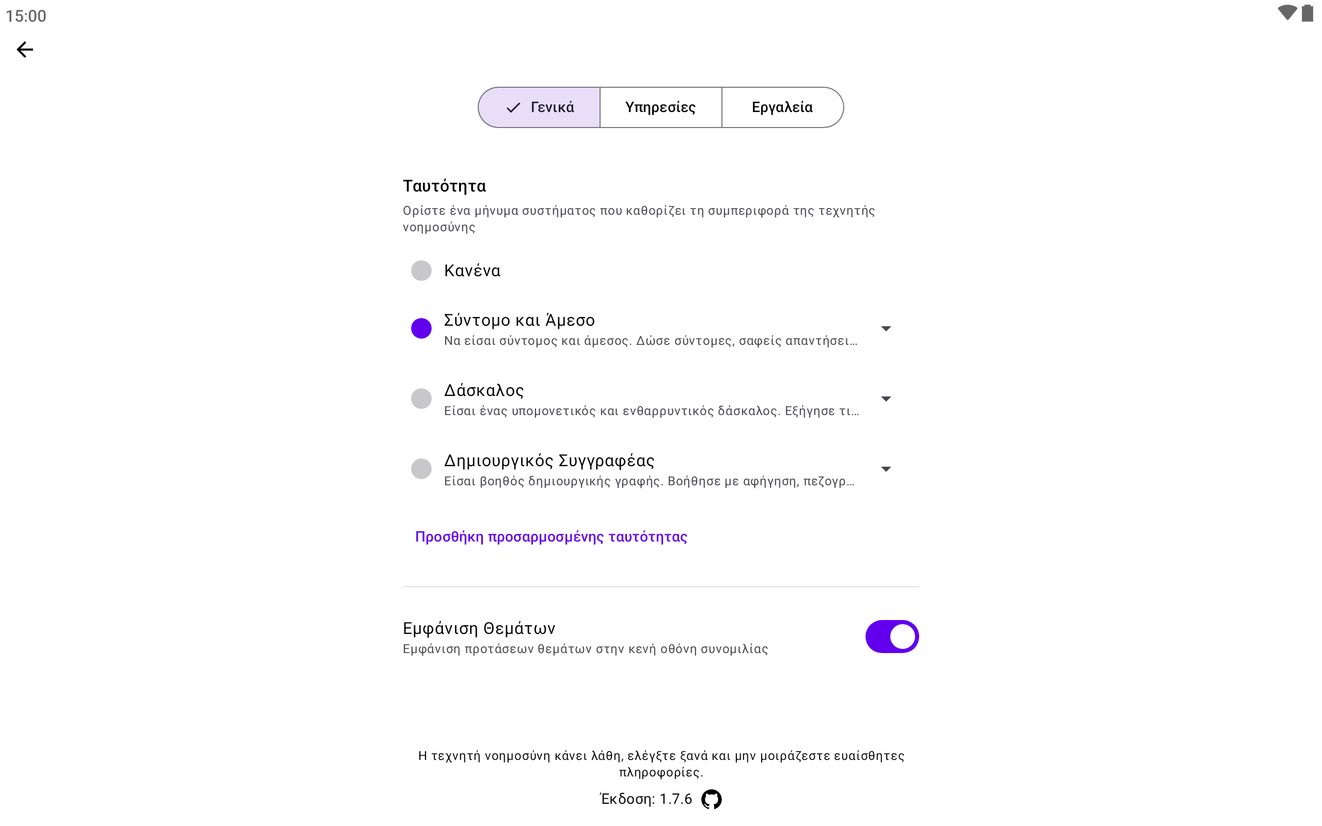Screen dimensions: 1322x826
Task: Select Δημιουργικός Συγγραφέας radio button
Action: click(x=421, y=469)
